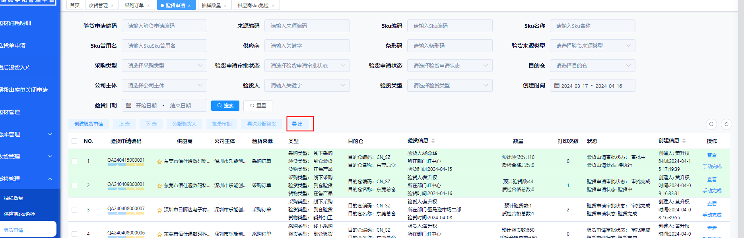
Task: Tick the select-all checkbox in table header
Action: 74,141
